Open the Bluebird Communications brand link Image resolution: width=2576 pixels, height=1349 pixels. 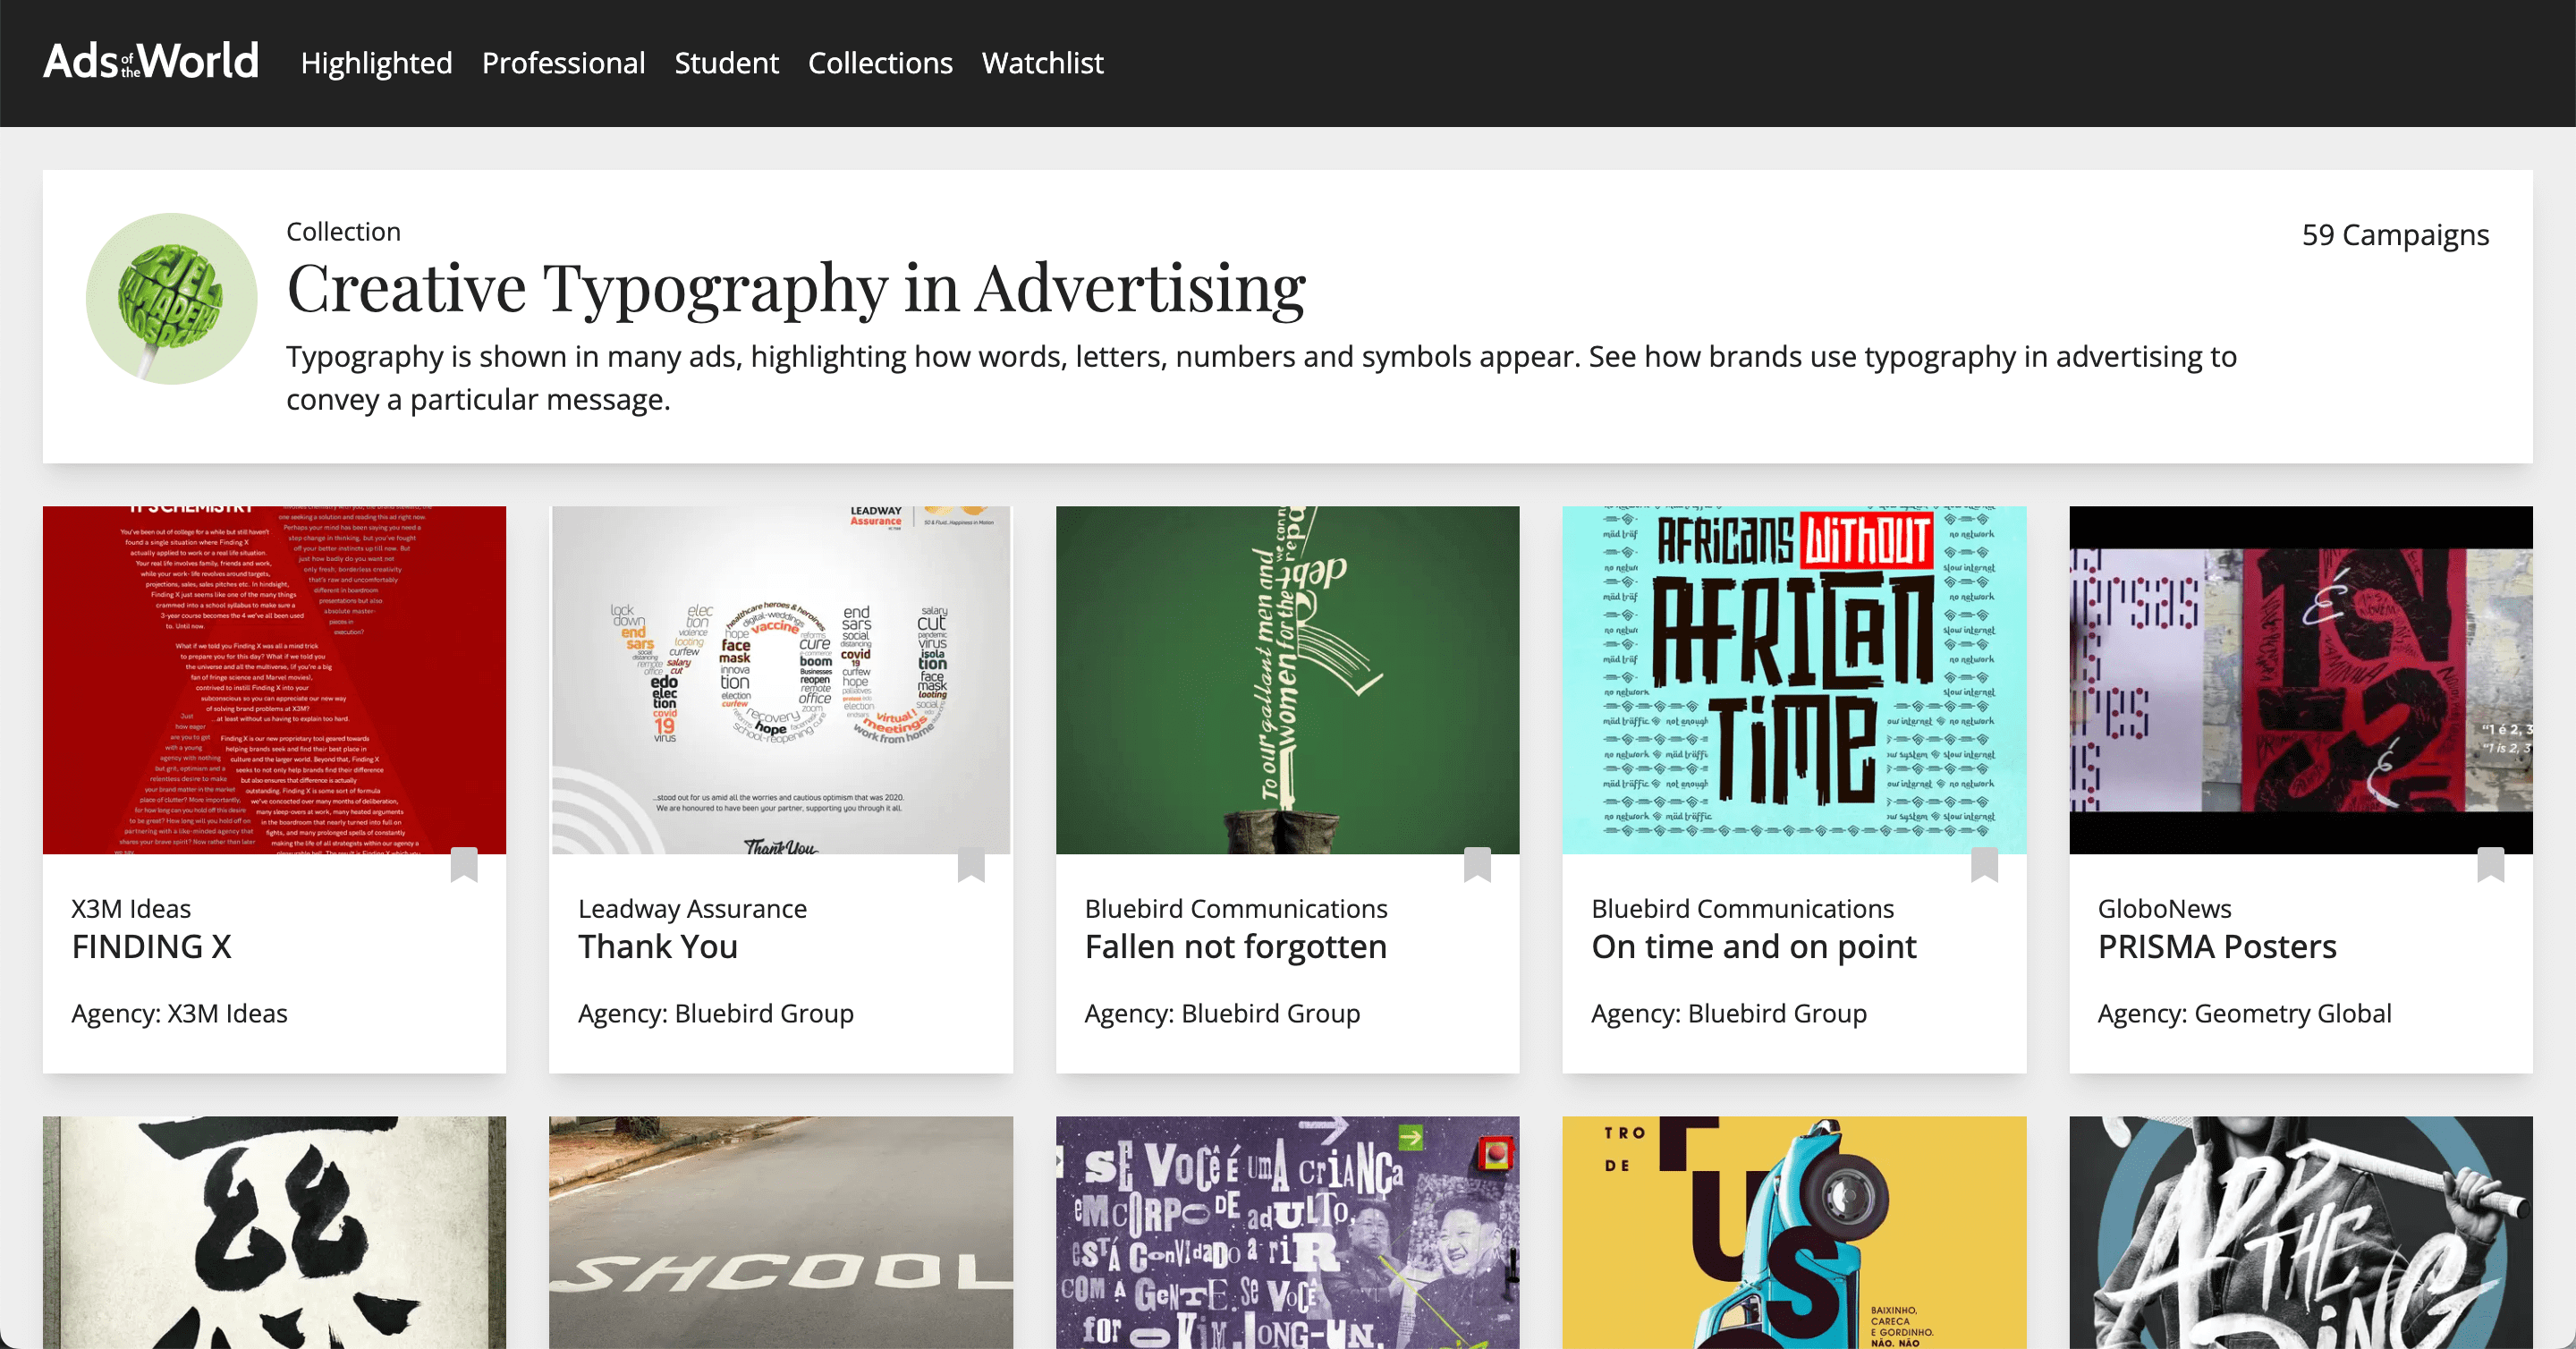pyautogui.click(x=1236, y=908)
